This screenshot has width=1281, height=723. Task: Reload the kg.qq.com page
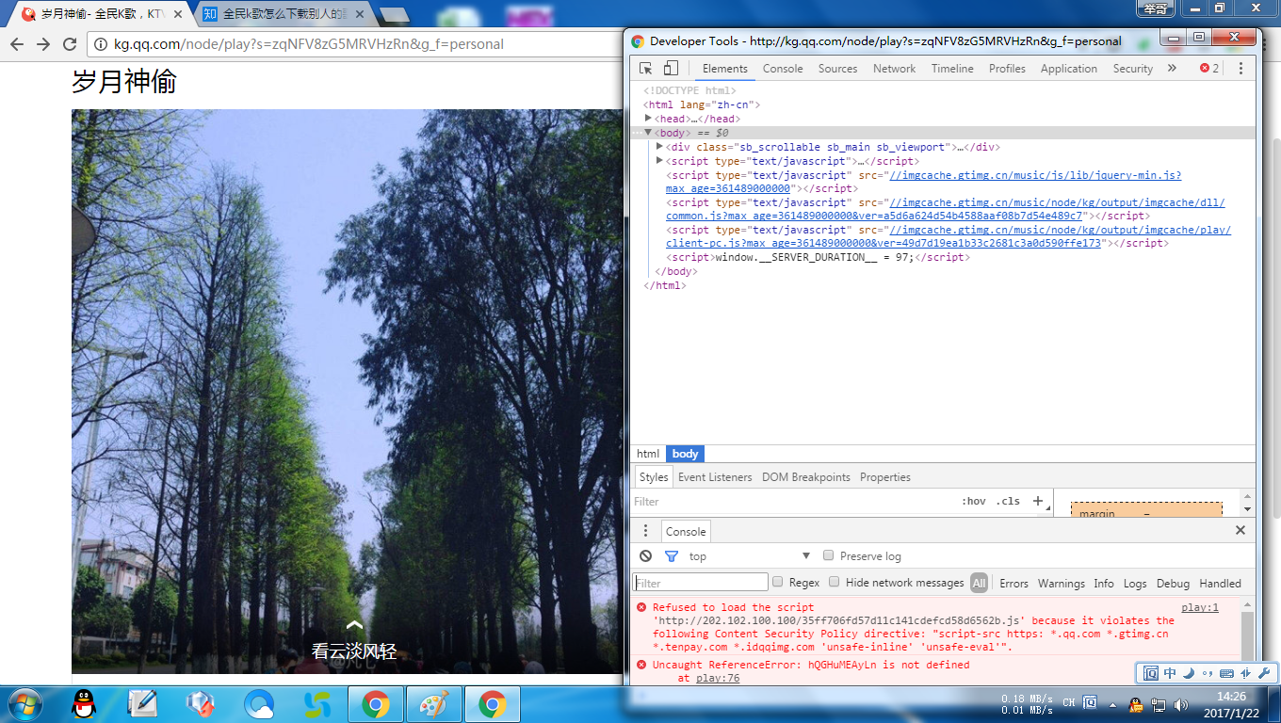click(x=70, y=44)
